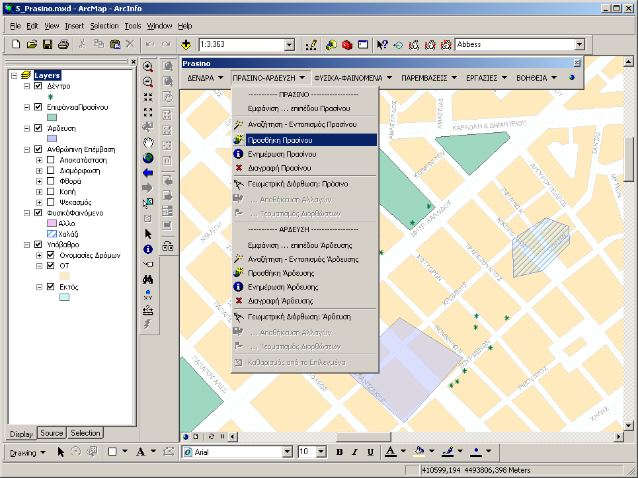The width and height of the screenshot is (638, 478).
Task: Open the Find binoculars tool
Action: [x=148, y=280]
